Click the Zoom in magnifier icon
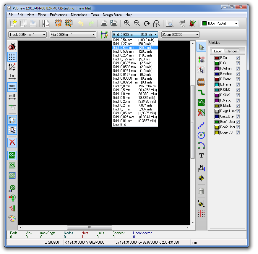Viewport: 258px width, 254px height. pyautogui.click(x=127, y=23)
